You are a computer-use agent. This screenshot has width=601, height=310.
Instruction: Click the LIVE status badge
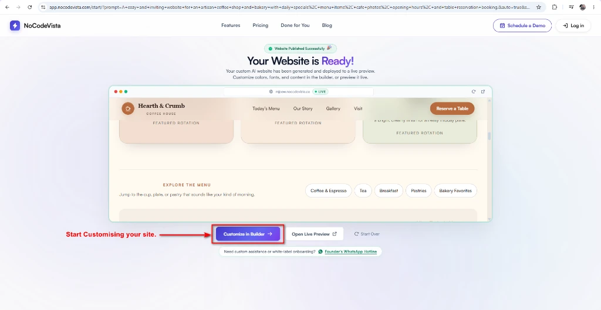pos(320,92)
